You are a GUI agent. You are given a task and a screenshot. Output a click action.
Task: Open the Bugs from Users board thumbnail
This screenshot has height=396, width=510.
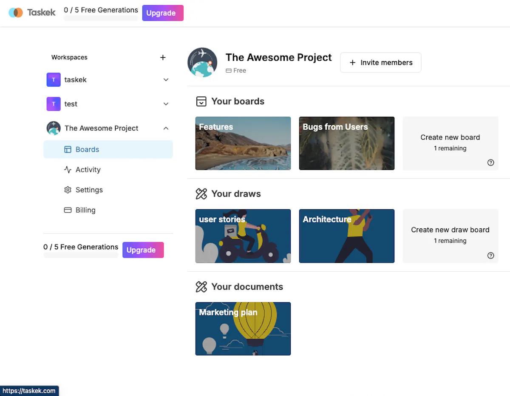pos(347,143)
